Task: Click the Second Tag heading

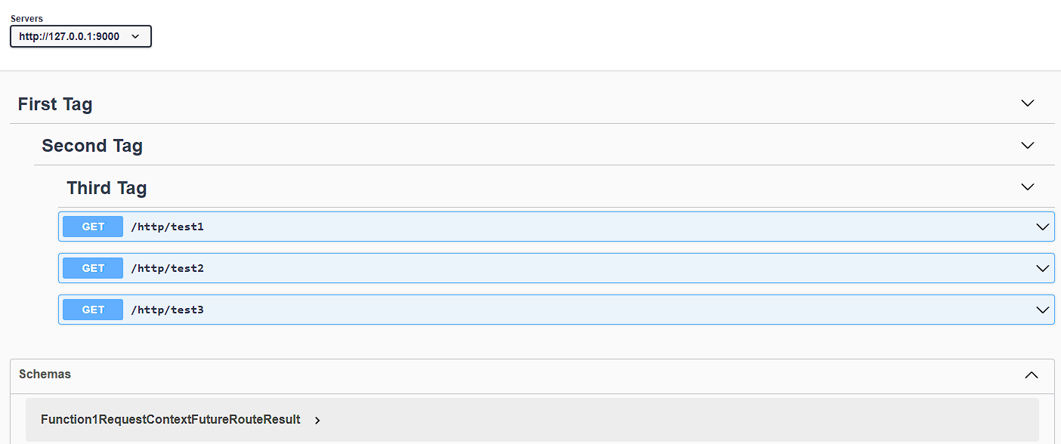Action: pos(92,146)
